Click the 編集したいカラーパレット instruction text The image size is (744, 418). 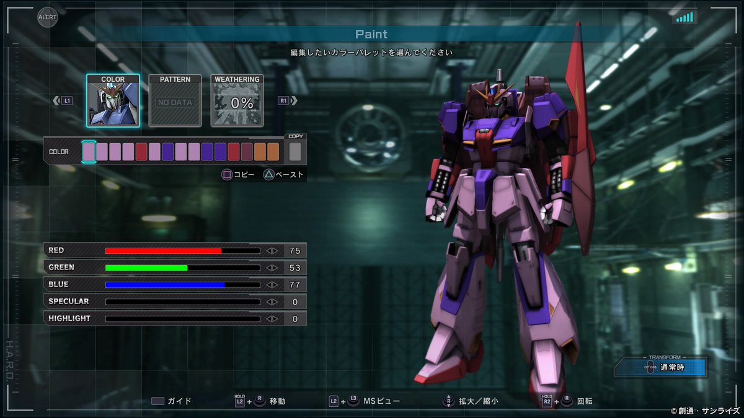point(372,53)
